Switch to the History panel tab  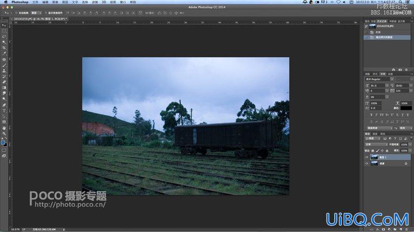(x=382, y=21)
